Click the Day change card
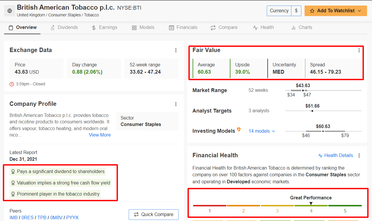 pyautogui.click(x=94, y=68)
